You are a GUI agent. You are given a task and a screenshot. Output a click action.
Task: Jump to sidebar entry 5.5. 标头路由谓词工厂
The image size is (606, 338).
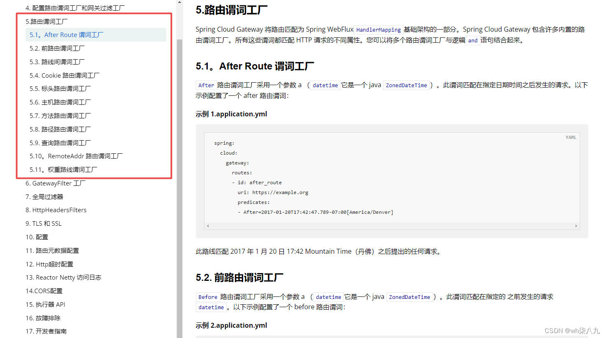(x=60, y=89)
